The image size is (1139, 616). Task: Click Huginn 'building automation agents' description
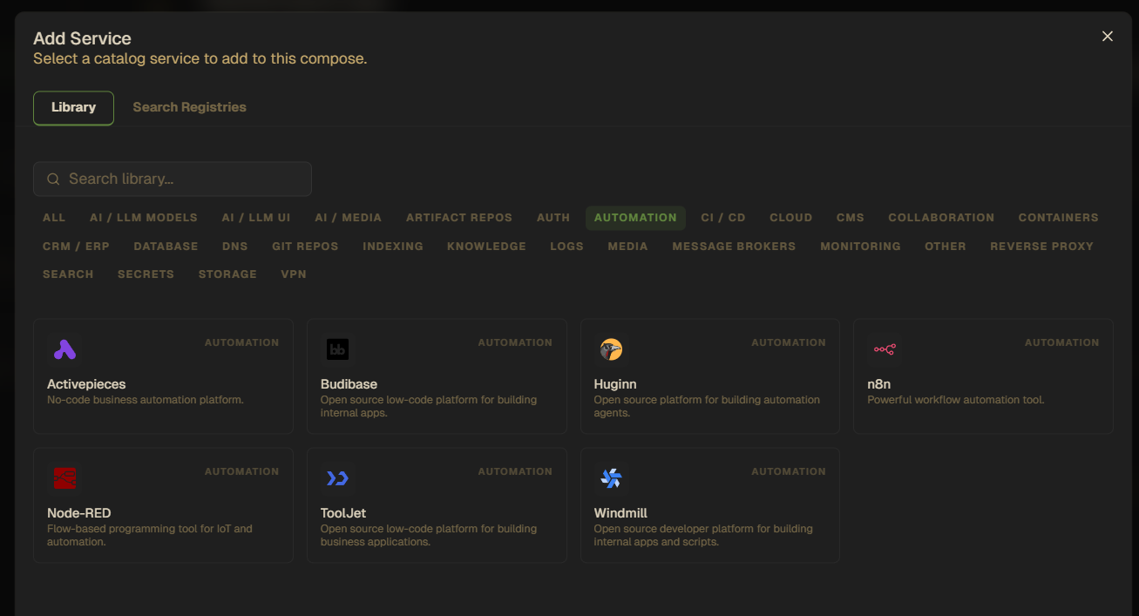tap(707, 406)
